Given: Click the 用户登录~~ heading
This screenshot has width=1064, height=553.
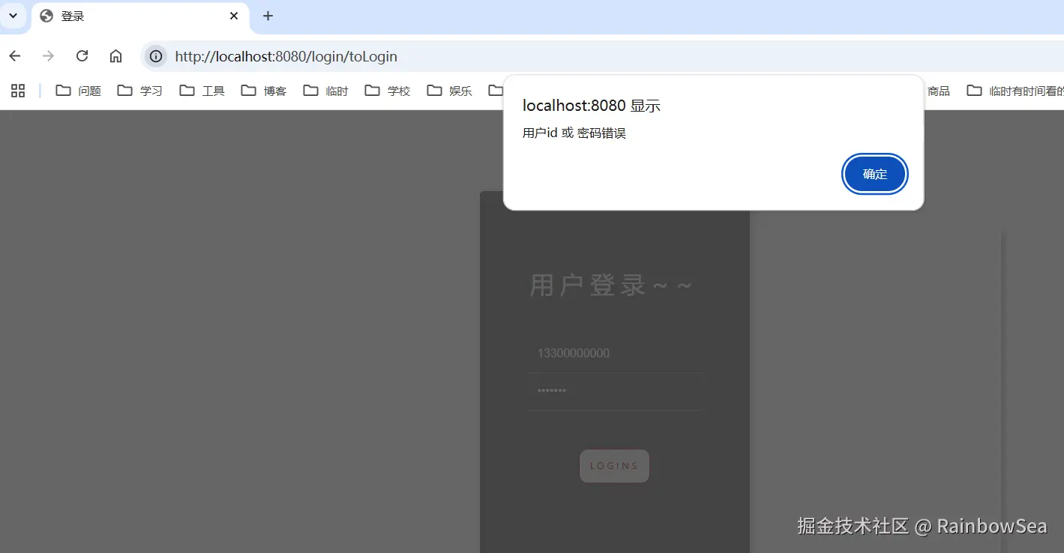Looking at the screenshot, I should 612,285.
